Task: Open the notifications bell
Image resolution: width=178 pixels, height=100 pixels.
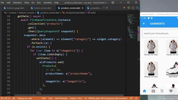Action: click(136, 98)
